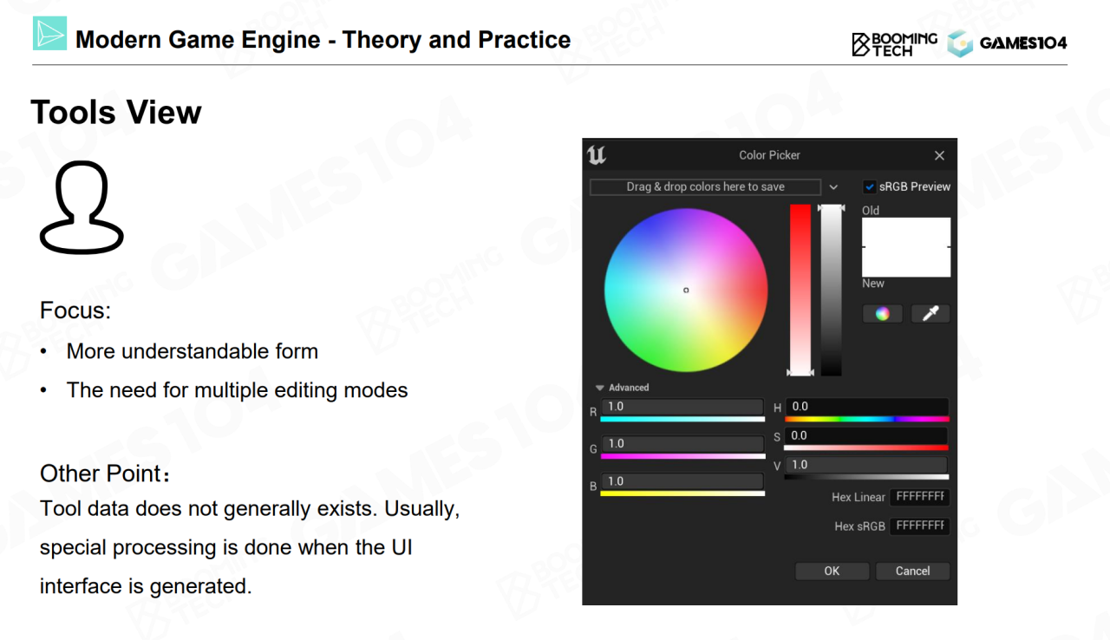Screen dimensions: 1110x640
Task: Click the user silhouette icon
Action: [x=82, y=208]
